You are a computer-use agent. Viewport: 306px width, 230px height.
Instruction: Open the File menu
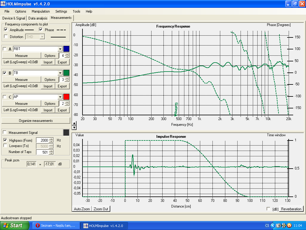point(7,11)
